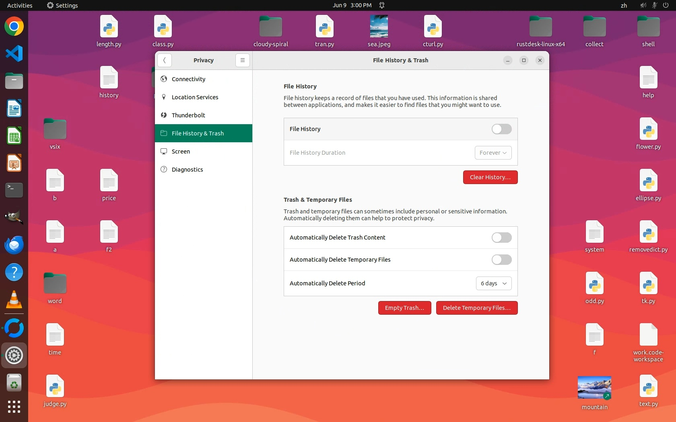Select Location Services in the sidebar
Image resolution: width=676 pixels, height=422 pixels.
click(195, 97)
